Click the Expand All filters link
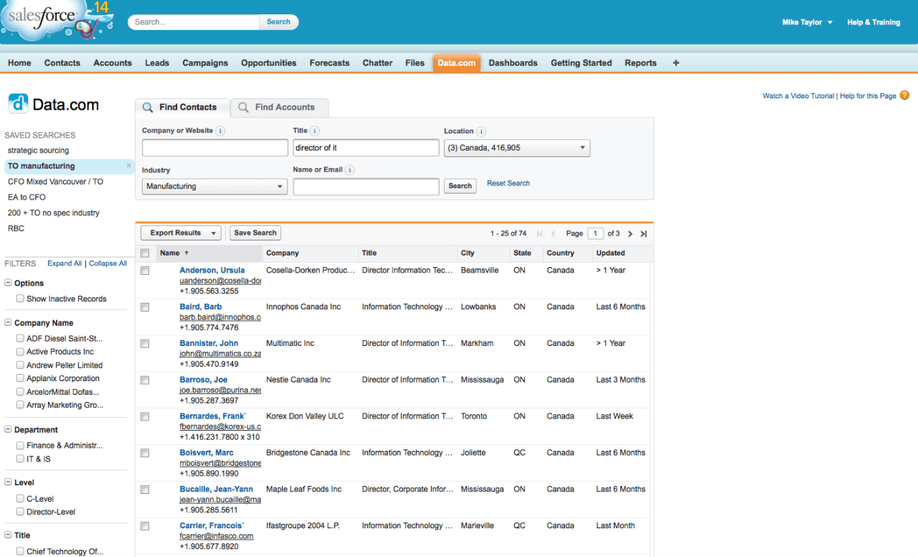The height and width of the screenshot is (557, 918). [65, 263]
